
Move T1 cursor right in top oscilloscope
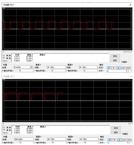tap(10, 55)
